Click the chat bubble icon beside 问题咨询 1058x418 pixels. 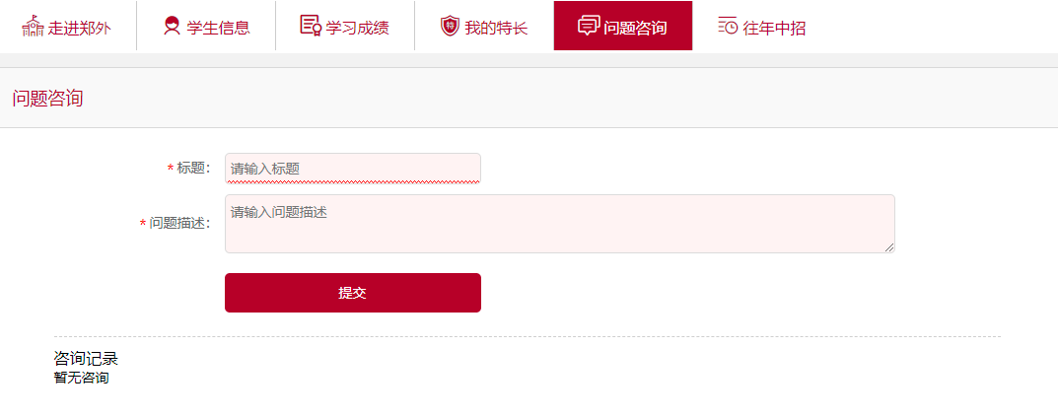click(589, 27)
